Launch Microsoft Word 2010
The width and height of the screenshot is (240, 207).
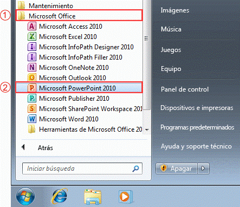coord(69,119)
